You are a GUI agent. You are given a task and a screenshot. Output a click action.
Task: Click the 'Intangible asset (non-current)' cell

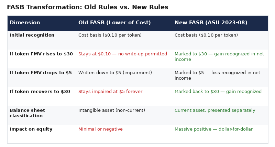(x=112, y=110)
